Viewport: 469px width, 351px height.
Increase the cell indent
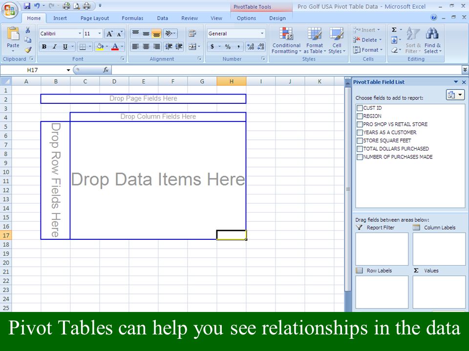(x=179, y=47)
